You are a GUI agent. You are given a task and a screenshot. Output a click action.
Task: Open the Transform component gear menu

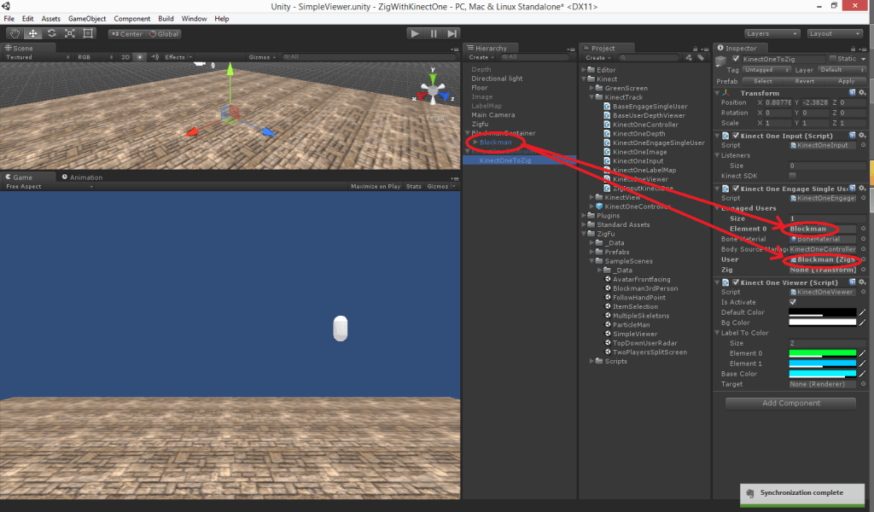coord(861,93)
